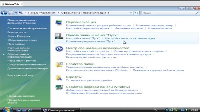
Task: Click the Show Desktop Quick Launch icon
Action: (18, 110)
